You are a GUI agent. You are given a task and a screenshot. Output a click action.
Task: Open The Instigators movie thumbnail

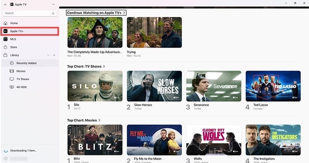click(x=273, y=140)
